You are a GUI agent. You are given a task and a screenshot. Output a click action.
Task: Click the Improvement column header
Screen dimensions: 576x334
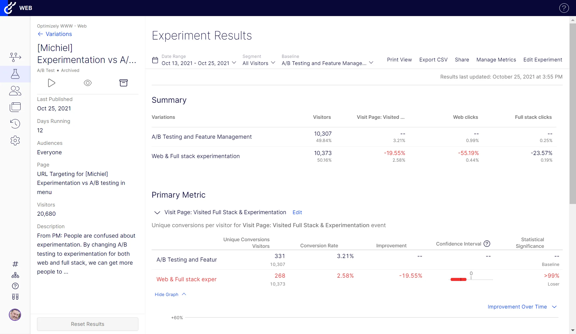click(391, 246)
